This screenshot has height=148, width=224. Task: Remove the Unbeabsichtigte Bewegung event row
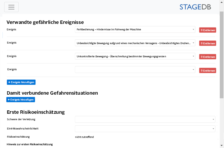[x=207, y=43]
